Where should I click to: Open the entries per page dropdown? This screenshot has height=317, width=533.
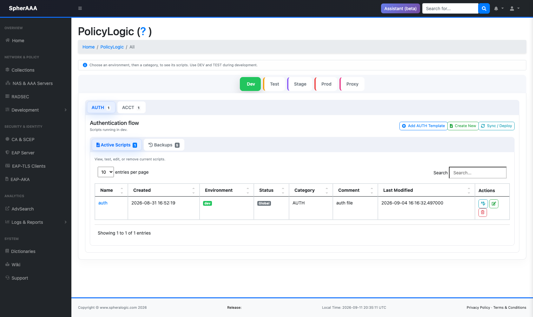point(106,172)
